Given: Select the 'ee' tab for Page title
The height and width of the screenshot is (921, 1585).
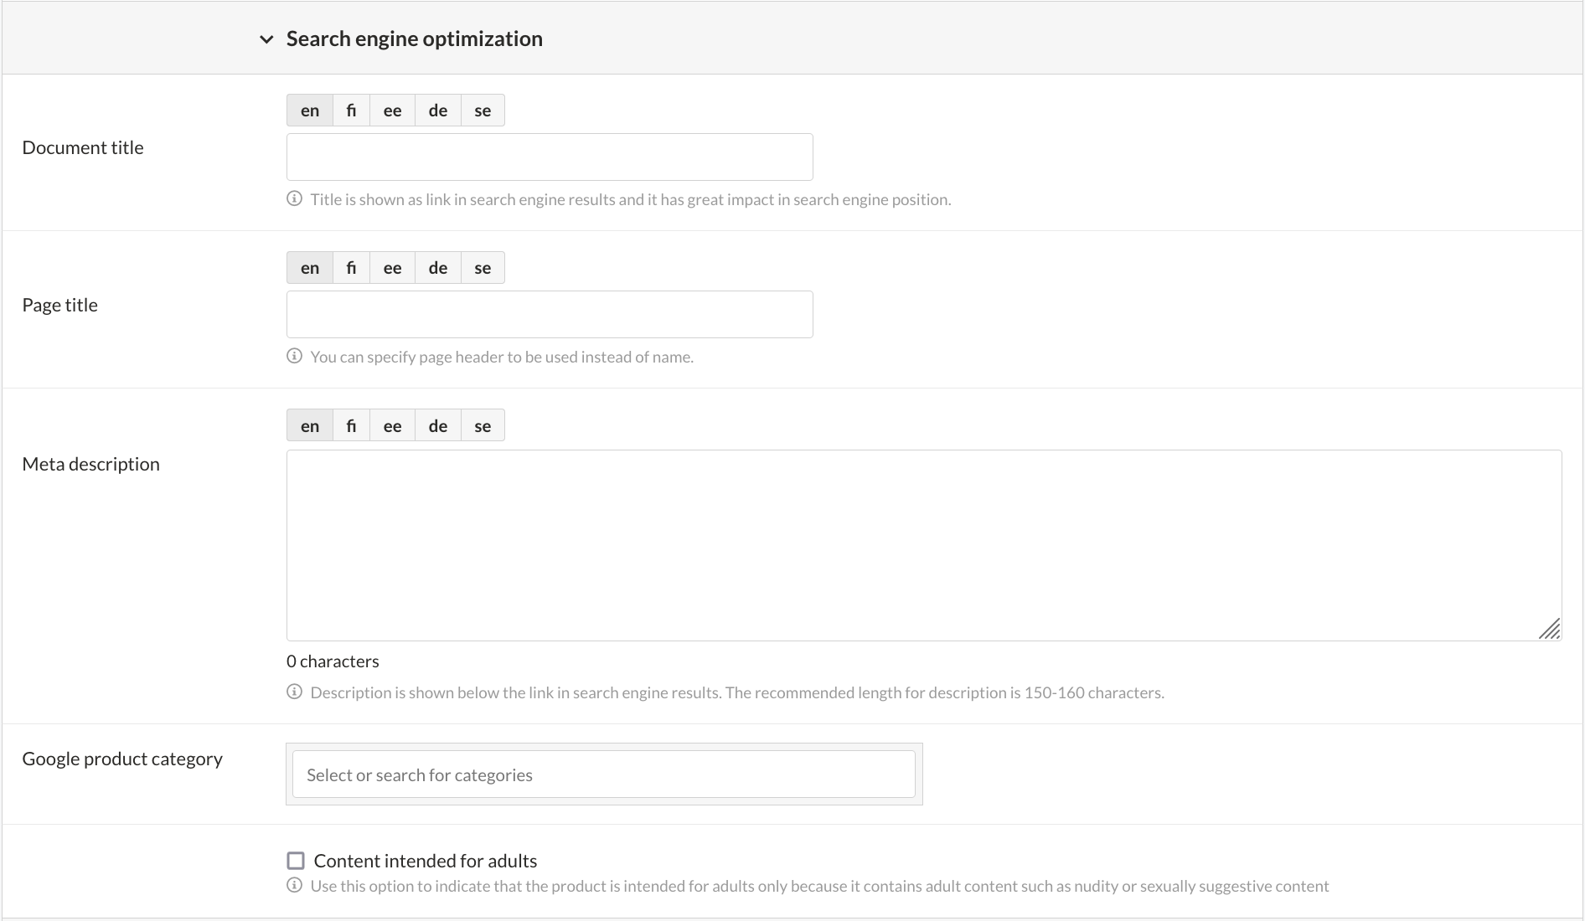Looking at the screenshot, I should 392,268.
